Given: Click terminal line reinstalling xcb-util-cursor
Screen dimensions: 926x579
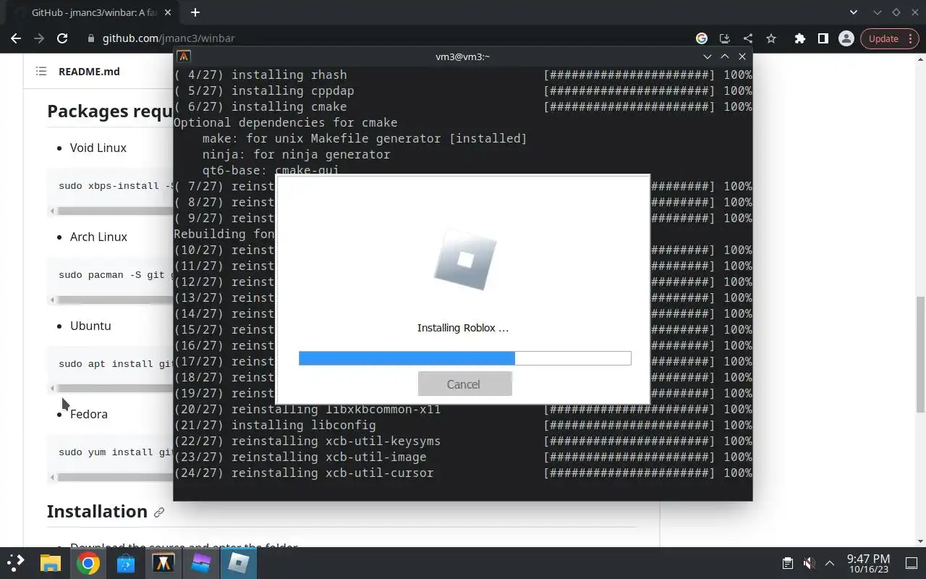Looking at the screenshot, I should [x=463, y=473].
